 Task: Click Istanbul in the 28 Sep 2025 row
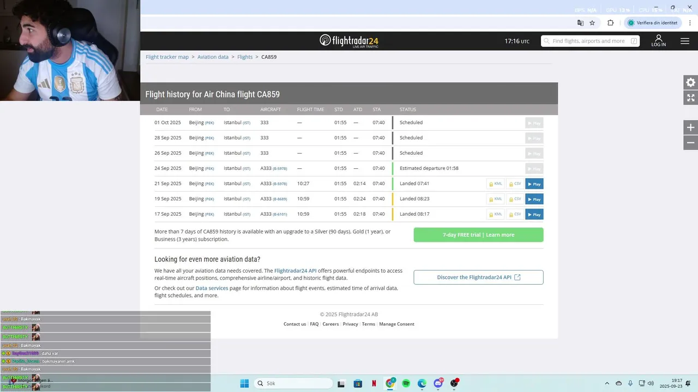(232, 138)
